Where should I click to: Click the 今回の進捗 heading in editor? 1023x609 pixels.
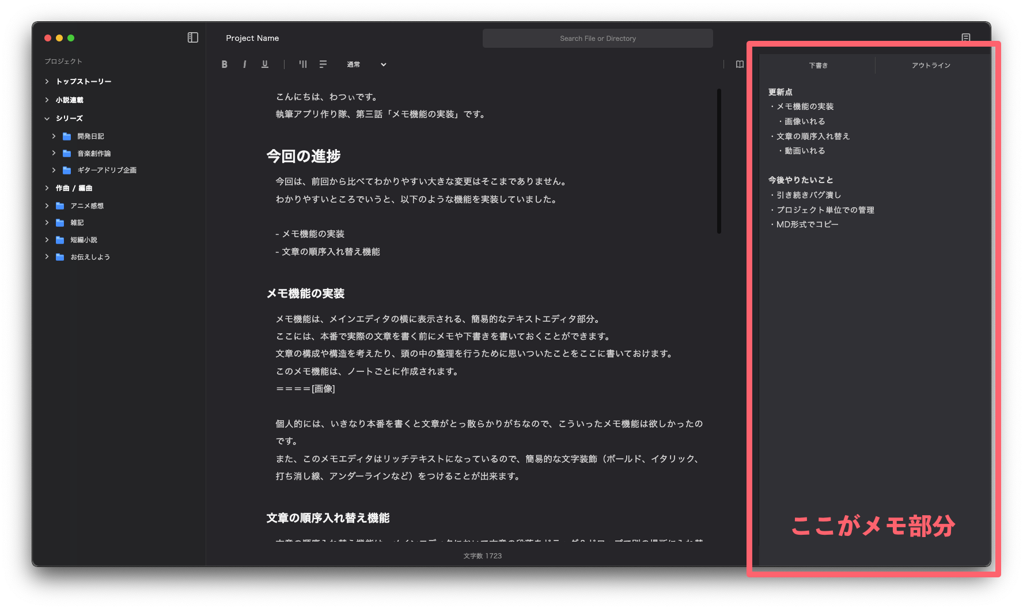(x=304, y=156)
